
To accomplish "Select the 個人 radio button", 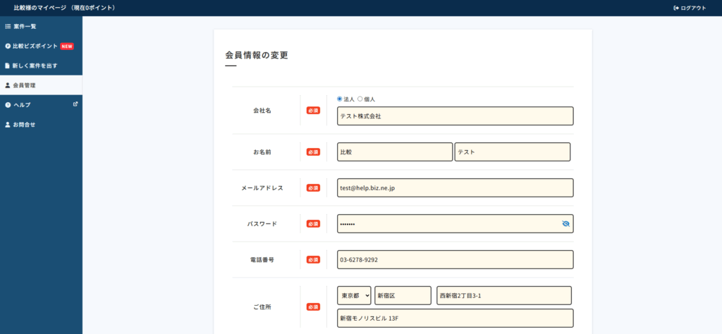I will tap(360, 99).
